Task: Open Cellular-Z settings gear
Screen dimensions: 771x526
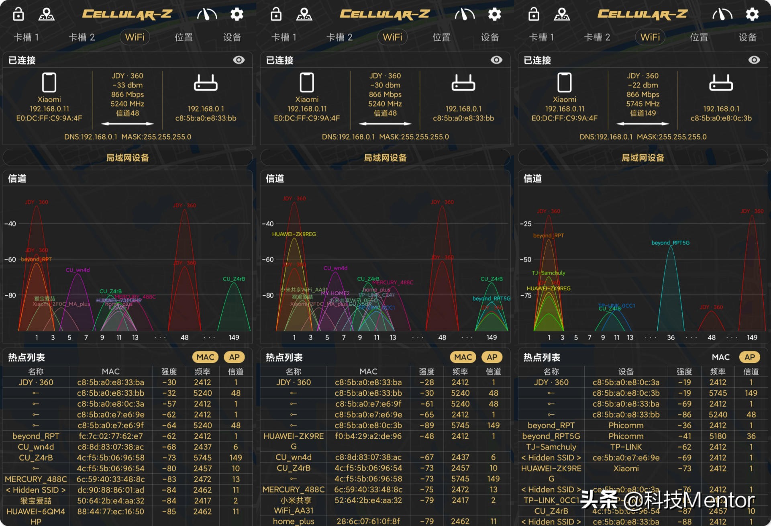Action: point(237,14)
